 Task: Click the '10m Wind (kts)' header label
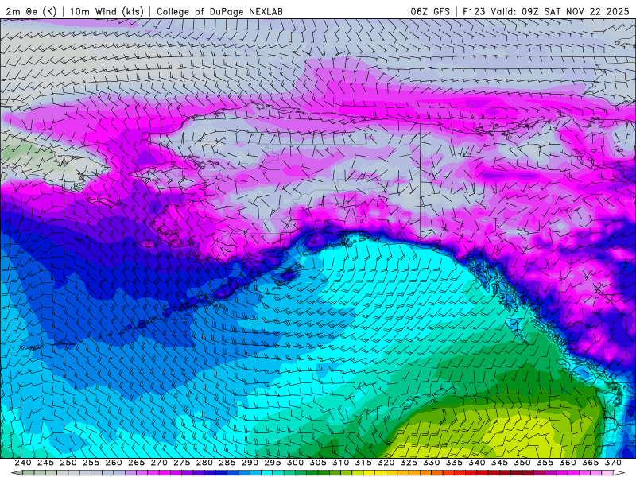coord(107,11)
